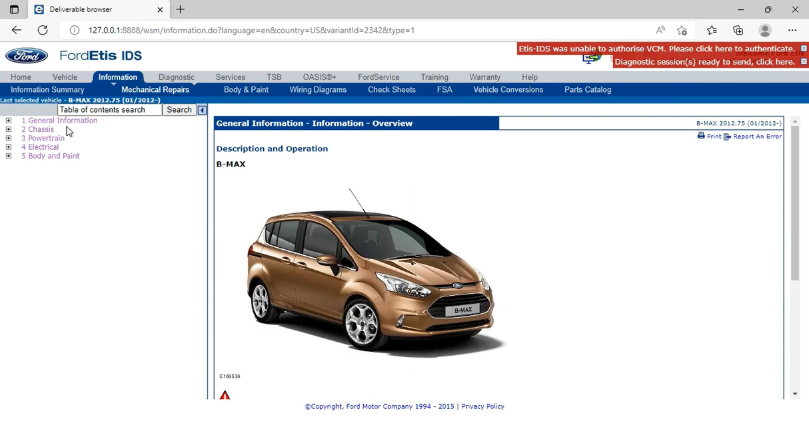This screenshot has width=809, height=421.
Task: Add this page to browser favorites
Action: (x=682, y=30)
